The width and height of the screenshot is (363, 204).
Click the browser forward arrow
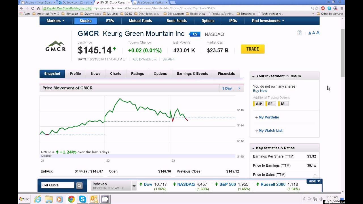(x=27, y=8)
